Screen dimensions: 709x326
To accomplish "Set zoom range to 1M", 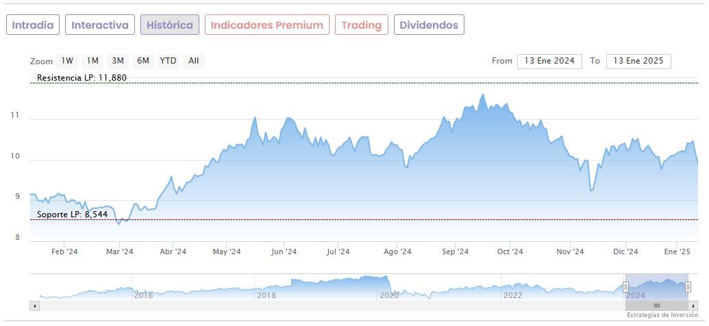I will click(x=92, y=61).
